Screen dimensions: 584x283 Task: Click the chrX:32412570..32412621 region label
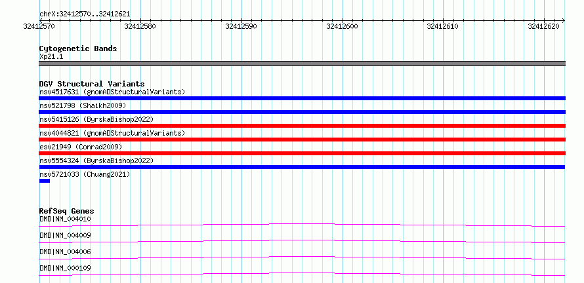point(85,14)
